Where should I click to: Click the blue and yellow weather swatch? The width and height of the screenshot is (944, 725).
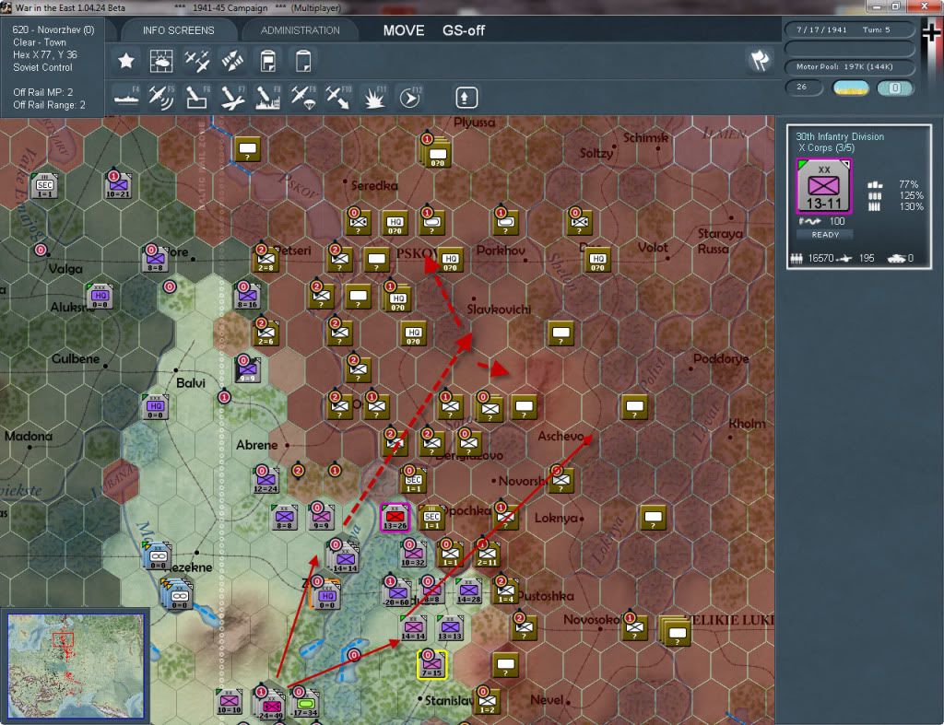tap(850, 88)
